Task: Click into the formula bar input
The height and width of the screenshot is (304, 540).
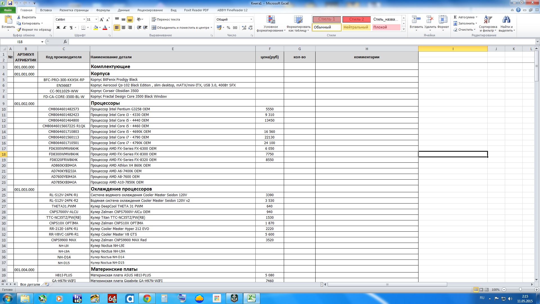Action: (301, 42)
